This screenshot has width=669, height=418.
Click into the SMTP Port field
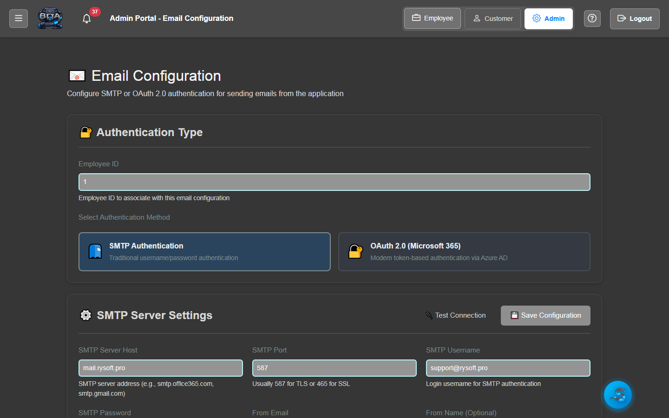[x=334, y=368]
